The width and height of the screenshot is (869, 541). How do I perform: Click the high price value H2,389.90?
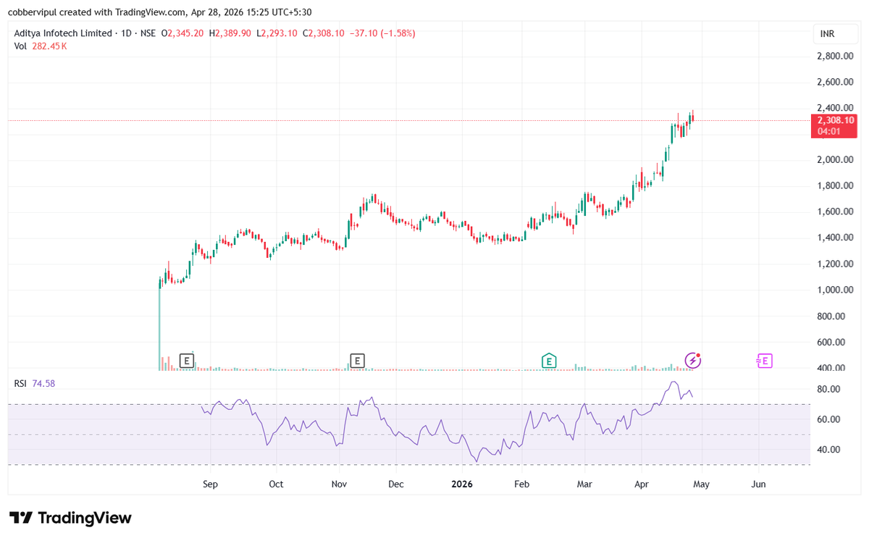(x=231, y=33)
